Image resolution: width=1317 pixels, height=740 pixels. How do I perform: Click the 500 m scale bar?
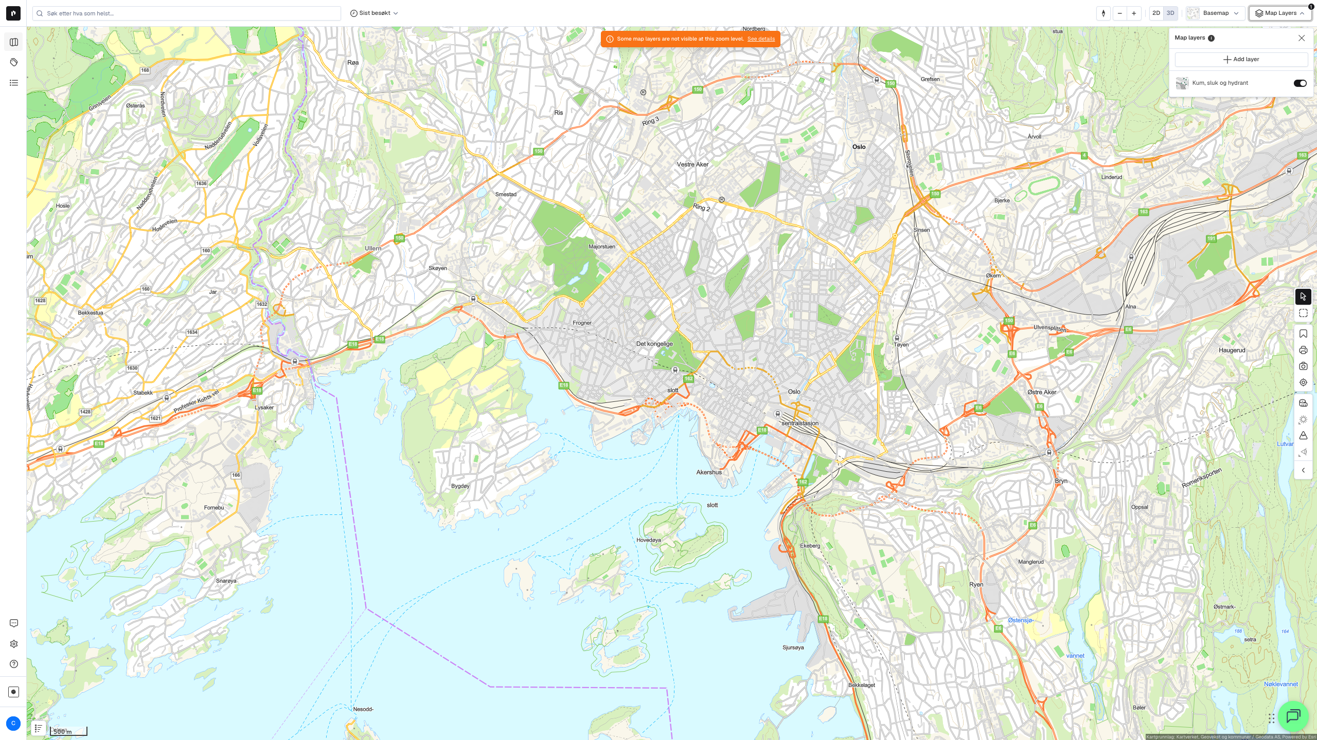pos(69,731)
